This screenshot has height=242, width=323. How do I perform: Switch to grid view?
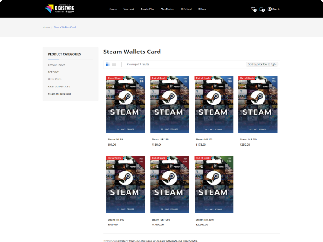click(108, 64)
